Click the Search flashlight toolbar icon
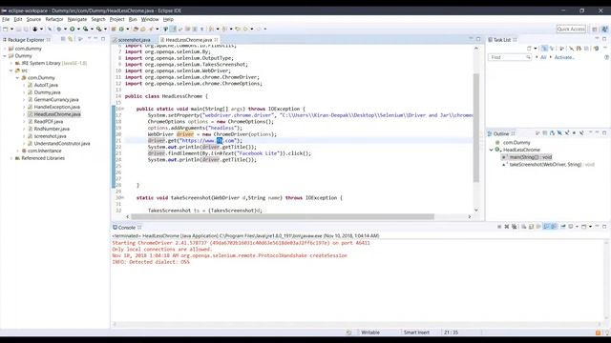The width and height of the screenshot is (611, 343). (151, 29)
